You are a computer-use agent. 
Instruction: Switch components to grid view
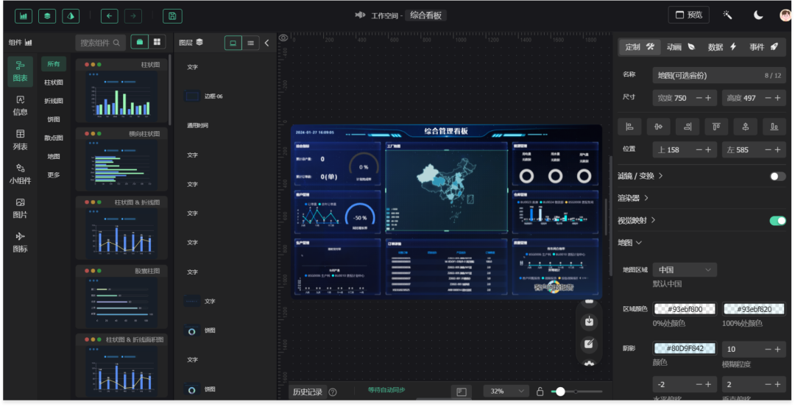tap(158, 42)
